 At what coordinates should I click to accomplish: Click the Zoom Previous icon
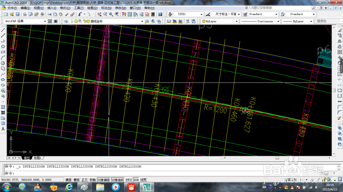pos(117,14)
